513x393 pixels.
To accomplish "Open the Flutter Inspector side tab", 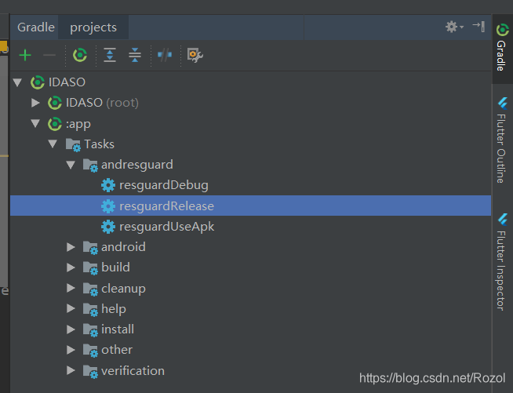I will (502, 261).
